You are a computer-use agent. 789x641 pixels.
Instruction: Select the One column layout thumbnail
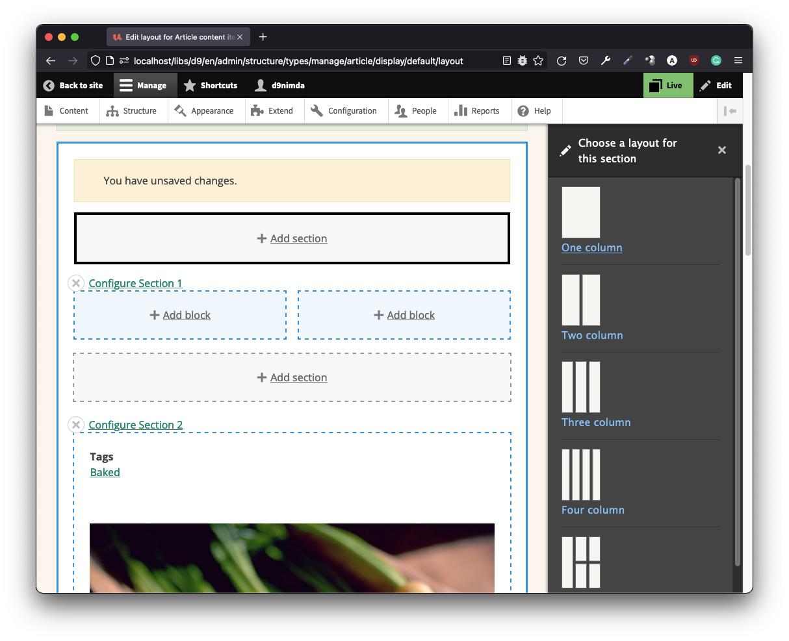580,212
